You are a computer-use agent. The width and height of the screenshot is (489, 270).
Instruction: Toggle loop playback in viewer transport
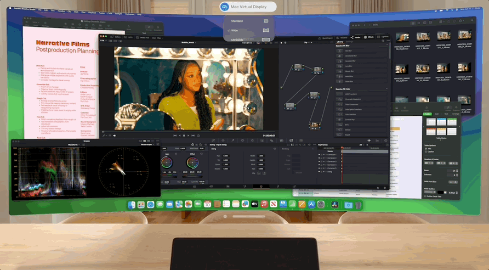[x=198, y=136]
